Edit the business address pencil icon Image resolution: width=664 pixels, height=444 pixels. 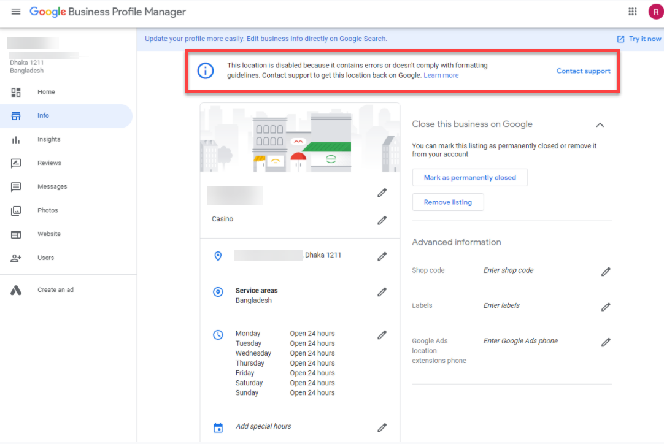[x=382, y=256]
